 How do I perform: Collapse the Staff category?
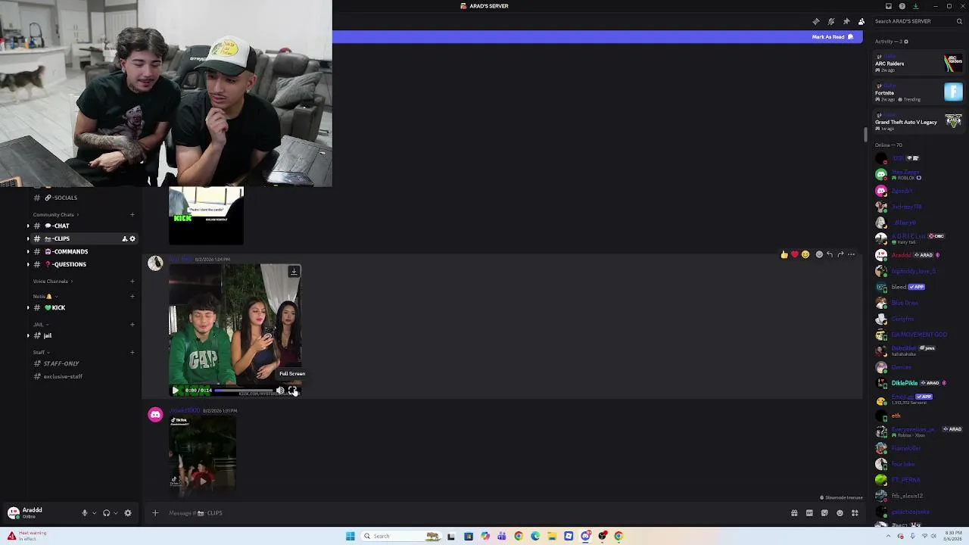pos(41,352)
